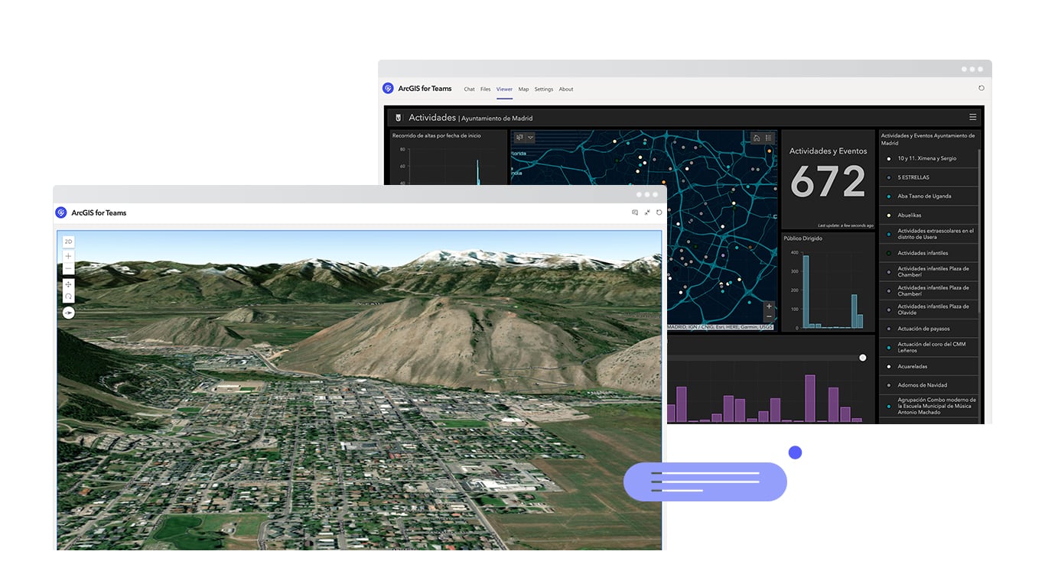Refresh the front ArcGIS for Teams window
This screenshot has height=587, width=1045.
pos(659,212)
